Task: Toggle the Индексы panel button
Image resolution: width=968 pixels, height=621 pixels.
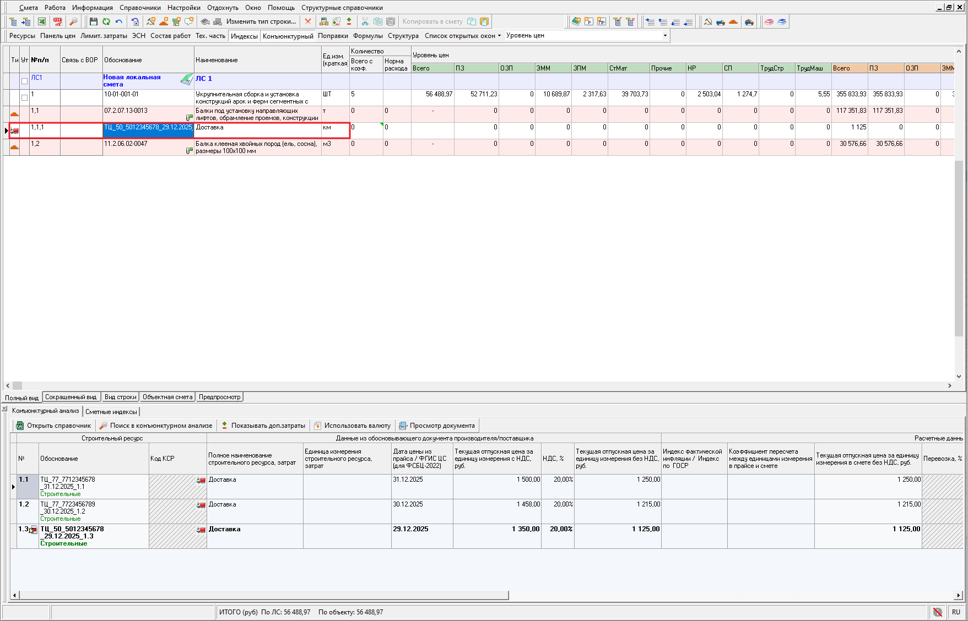Action: (x=244, y=36)
